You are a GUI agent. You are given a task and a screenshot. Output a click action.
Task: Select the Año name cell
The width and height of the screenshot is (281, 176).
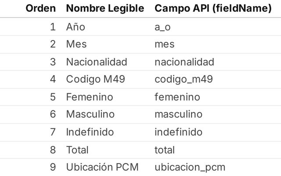pyautogui.click(x=76, y=27)
